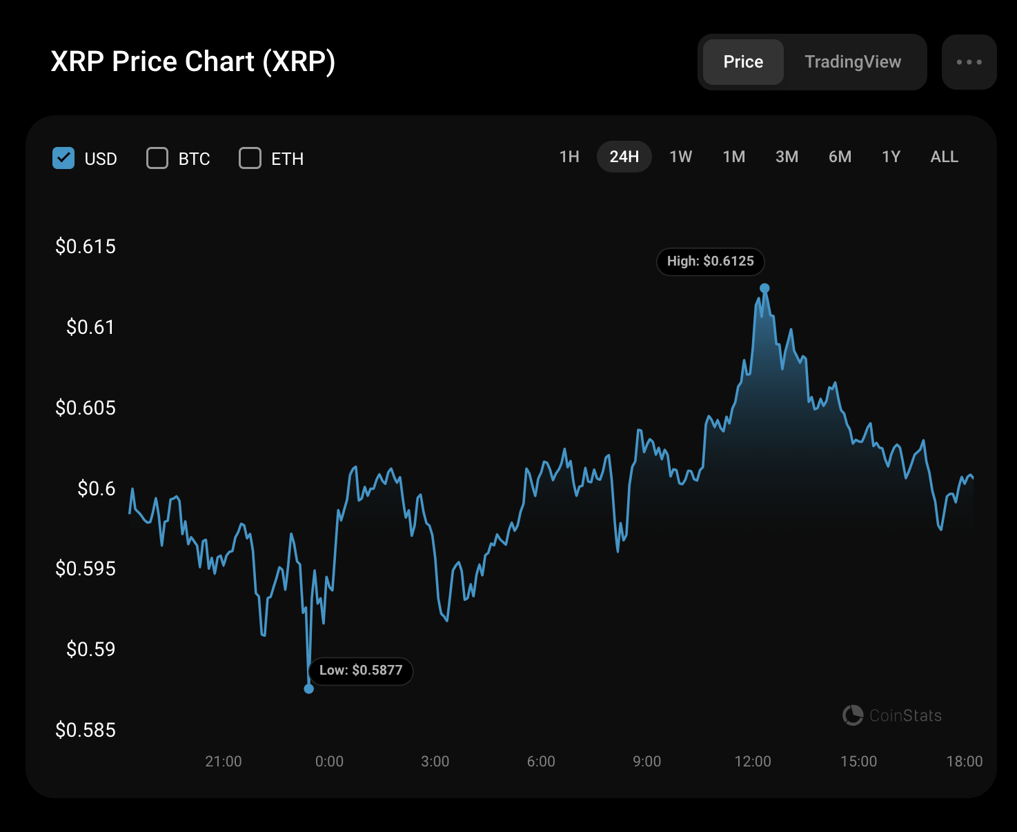Click the high price point marker dot
Image resolution: width=1017 pixels, height=832 pixels.
tap(764, 288)
